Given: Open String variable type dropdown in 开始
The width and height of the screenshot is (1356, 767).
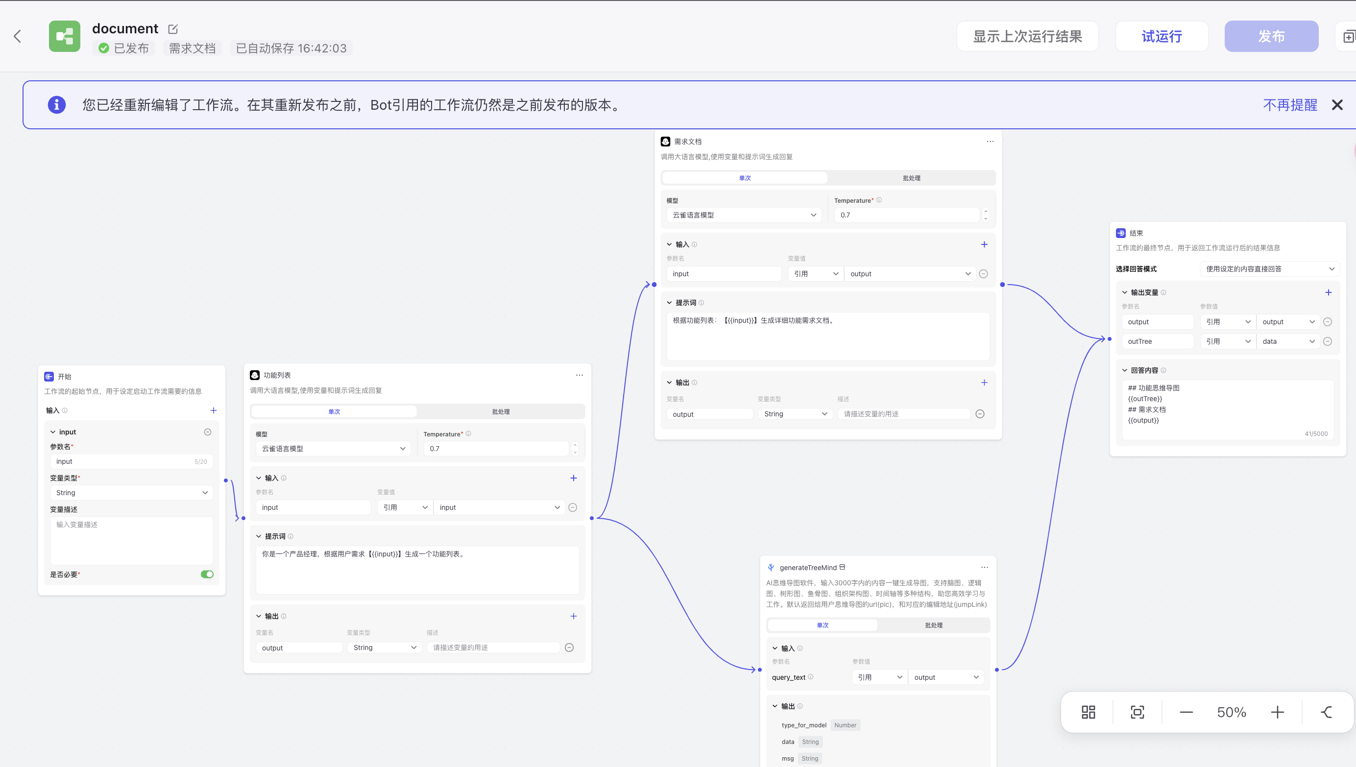Looking at the screenshot, I should coord(131,493).
